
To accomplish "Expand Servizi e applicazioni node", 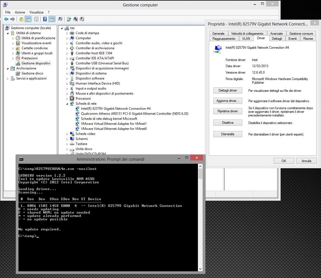I will 8,78.
